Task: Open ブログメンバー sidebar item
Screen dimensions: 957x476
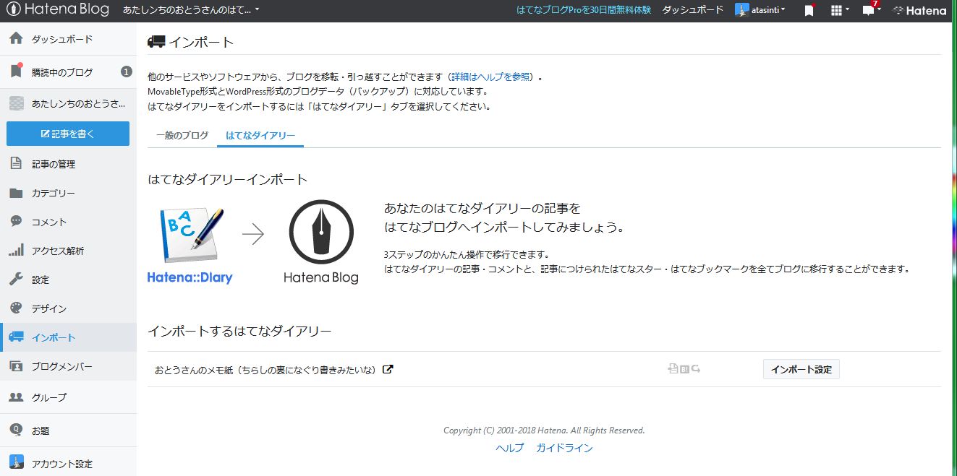Action: click(68, 366)
